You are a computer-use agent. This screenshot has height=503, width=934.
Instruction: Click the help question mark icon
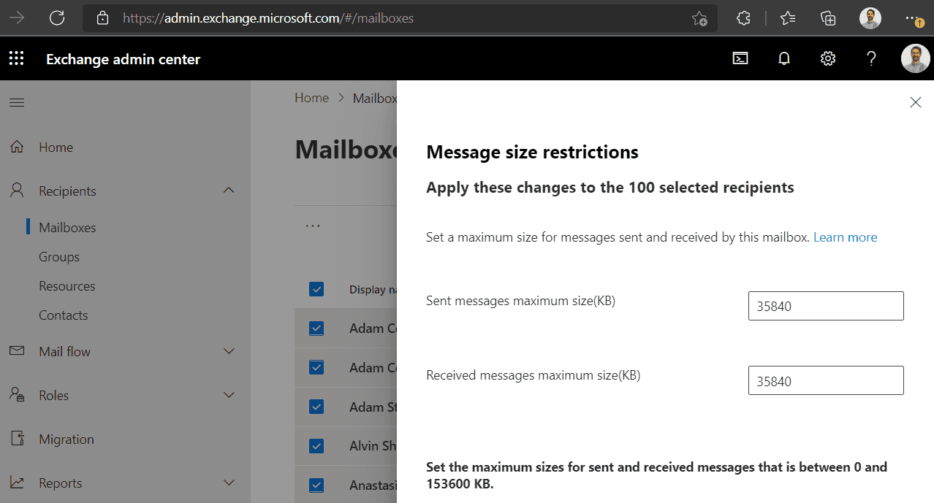871,59
